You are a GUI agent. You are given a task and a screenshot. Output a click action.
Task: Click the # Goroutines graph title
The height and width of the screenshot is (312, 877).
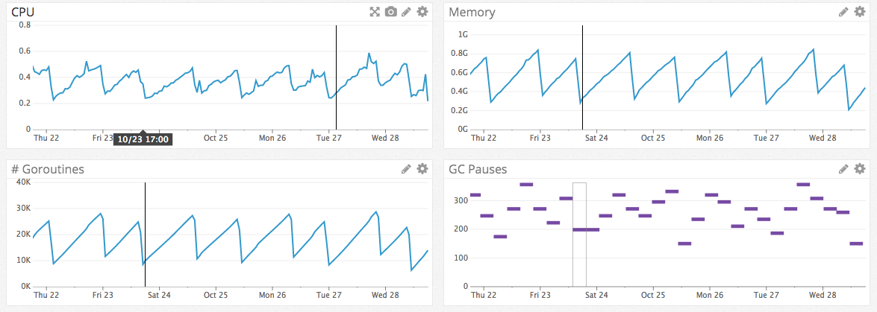[x=48, y=169]
